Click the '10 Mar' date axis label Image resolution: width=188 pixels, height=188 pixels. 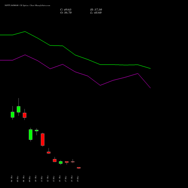[x=36, y=179]
